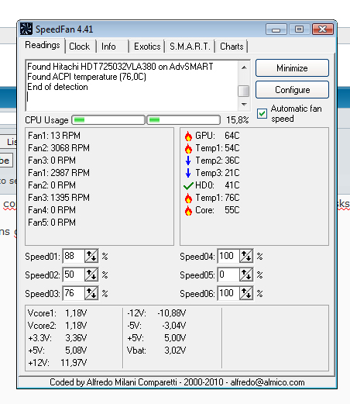Viewport: 350px width, 404px height.
Task: Click the +12V 11,97V voltage reading
Action: [57, 363]
